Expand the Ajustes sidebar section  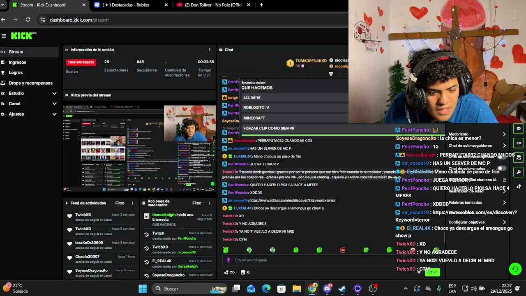coord(54,114)
